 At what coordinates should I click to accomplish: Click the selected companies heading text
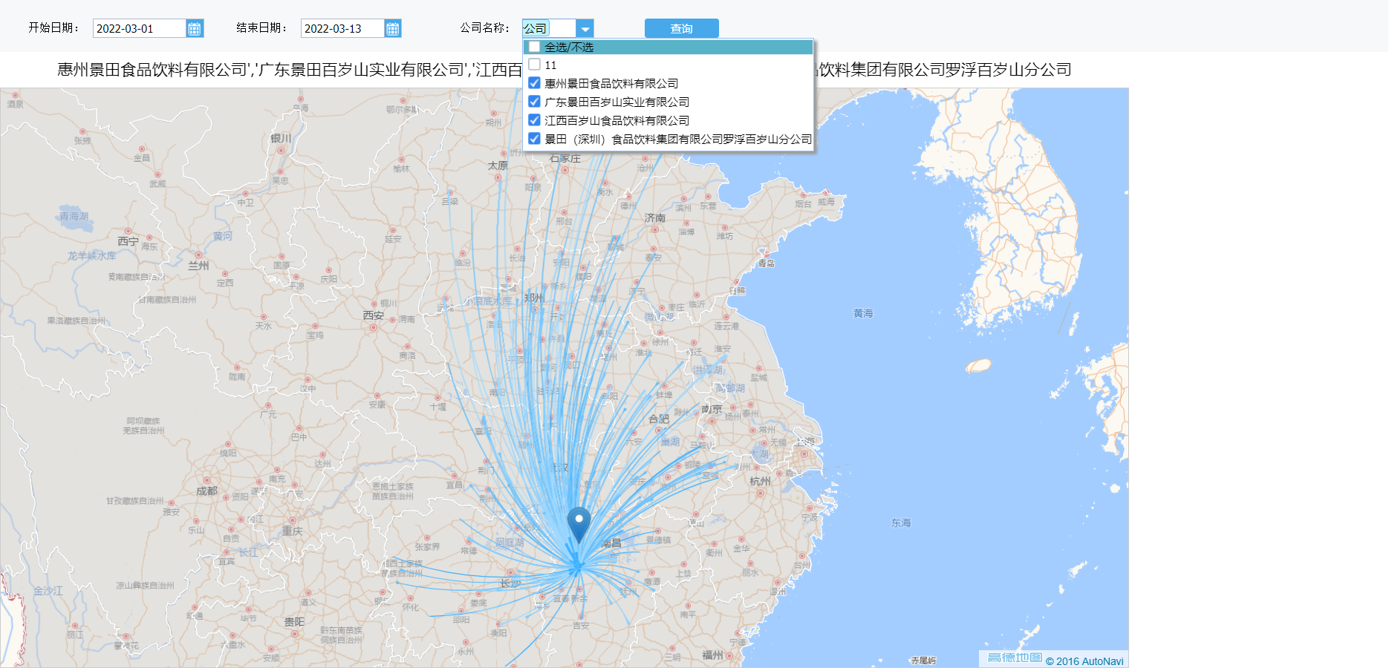(x=565, y=70)
